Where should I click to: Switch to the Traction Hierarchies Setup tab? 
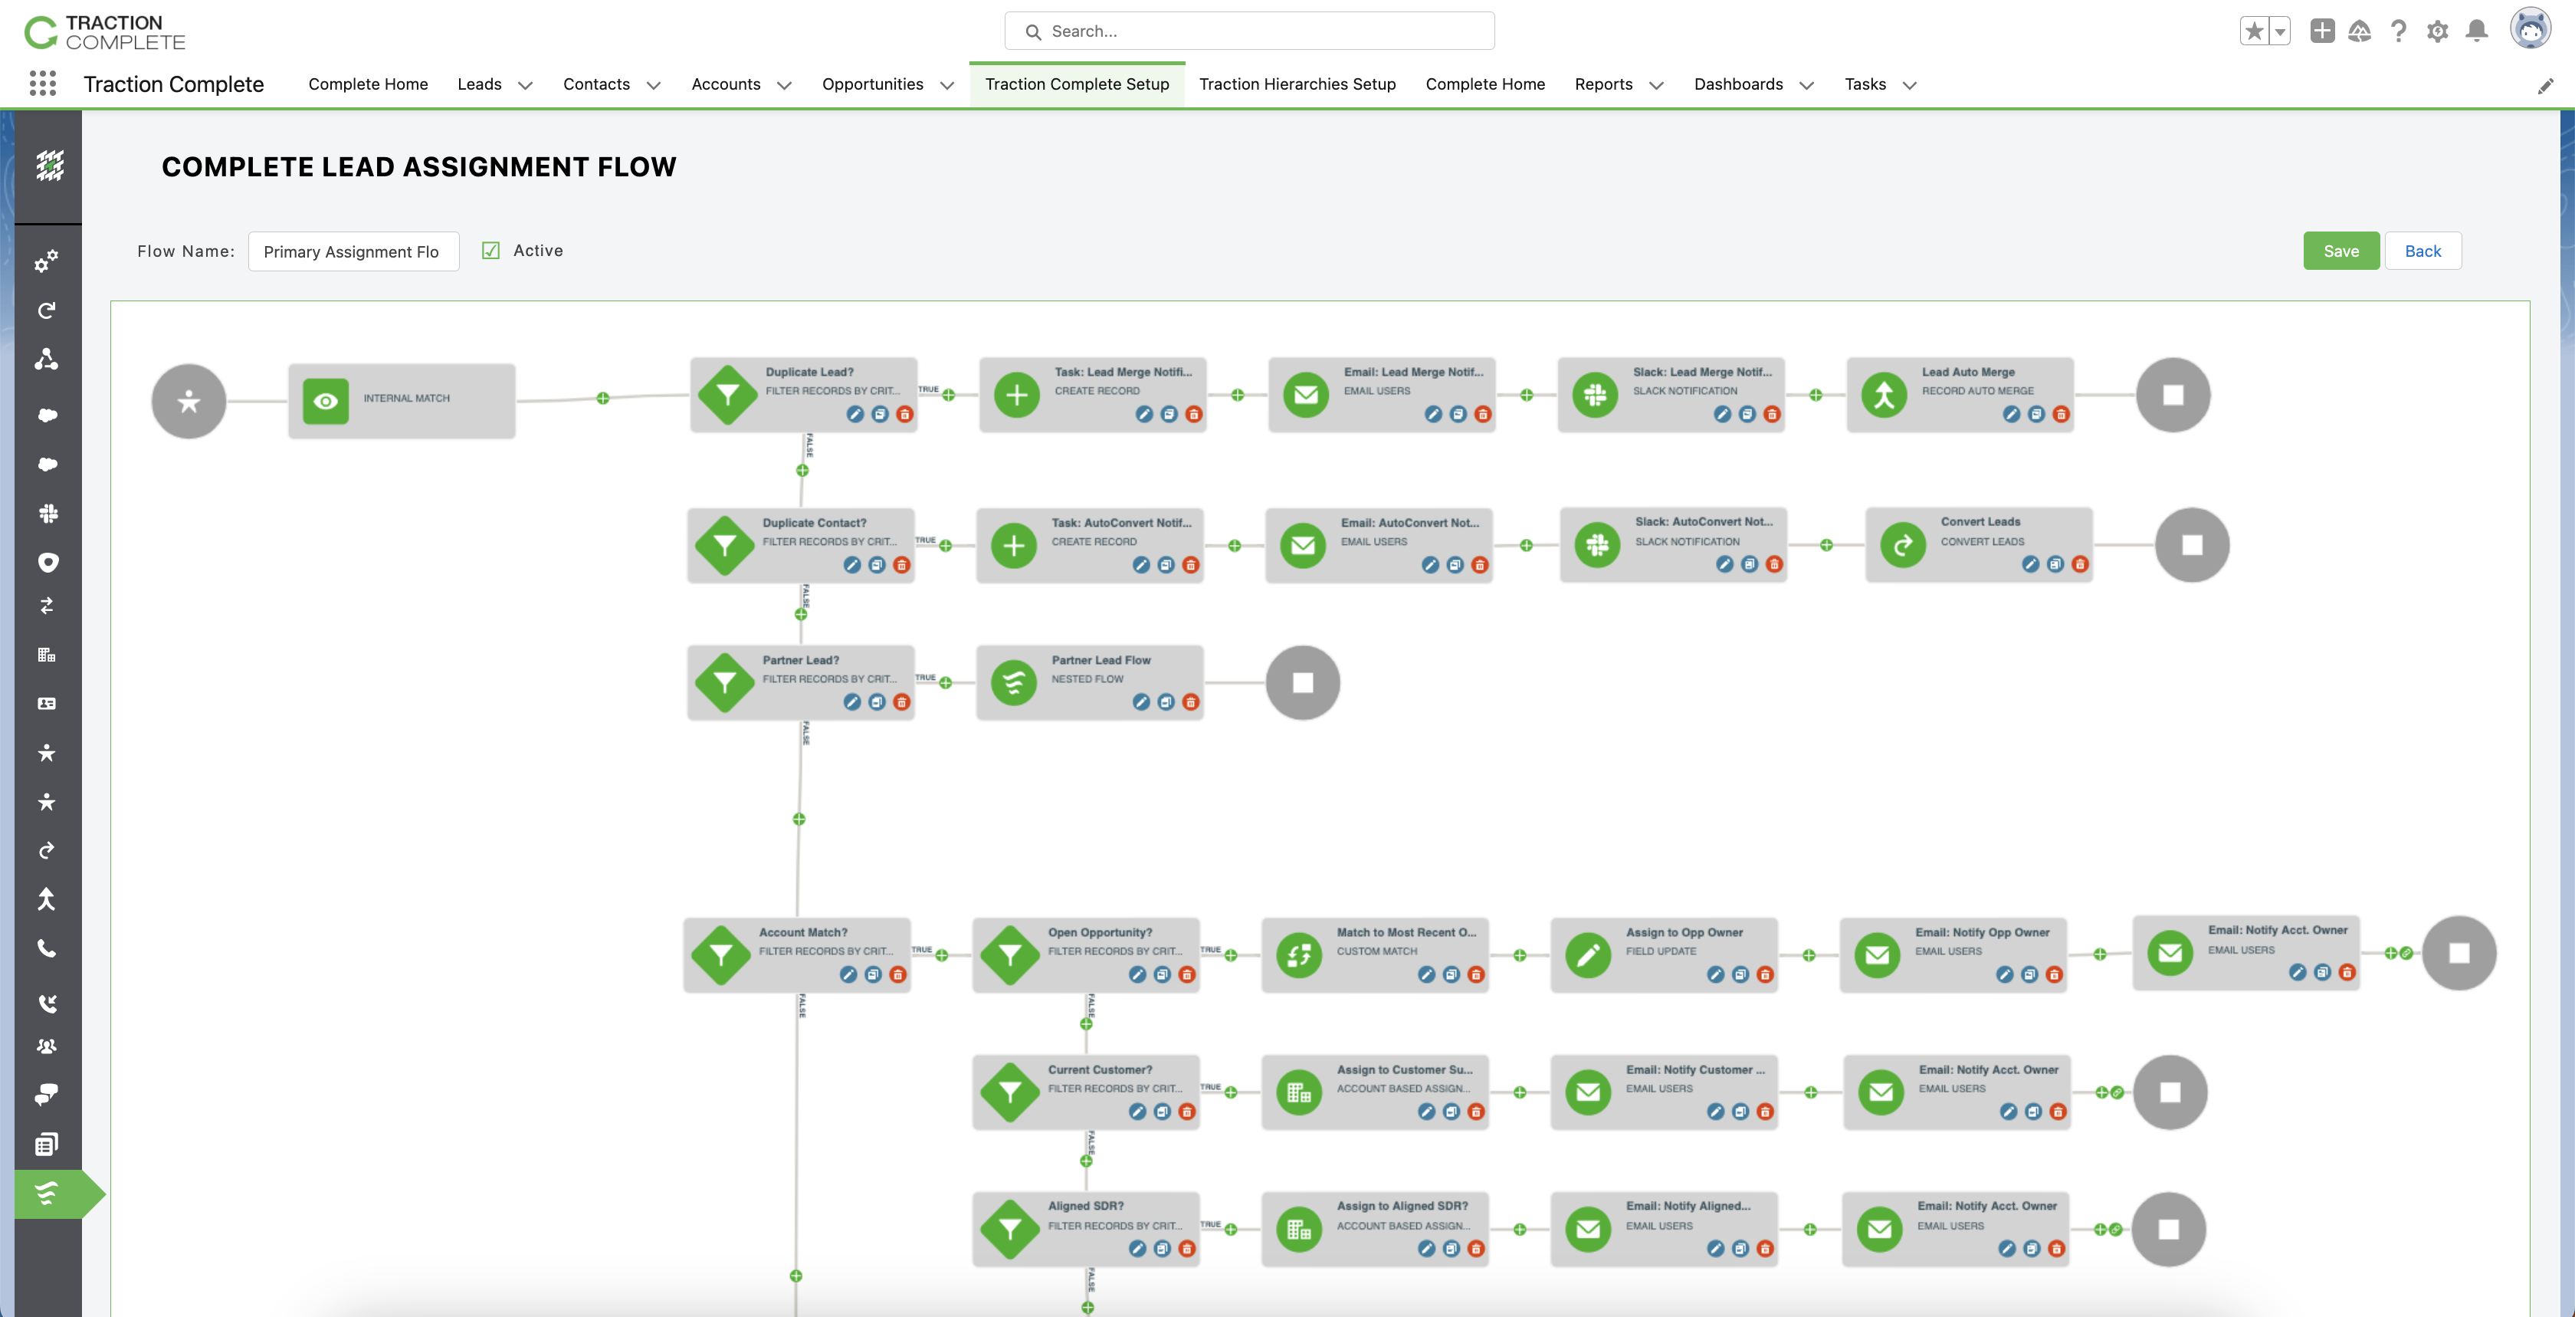coord(1297,85)
